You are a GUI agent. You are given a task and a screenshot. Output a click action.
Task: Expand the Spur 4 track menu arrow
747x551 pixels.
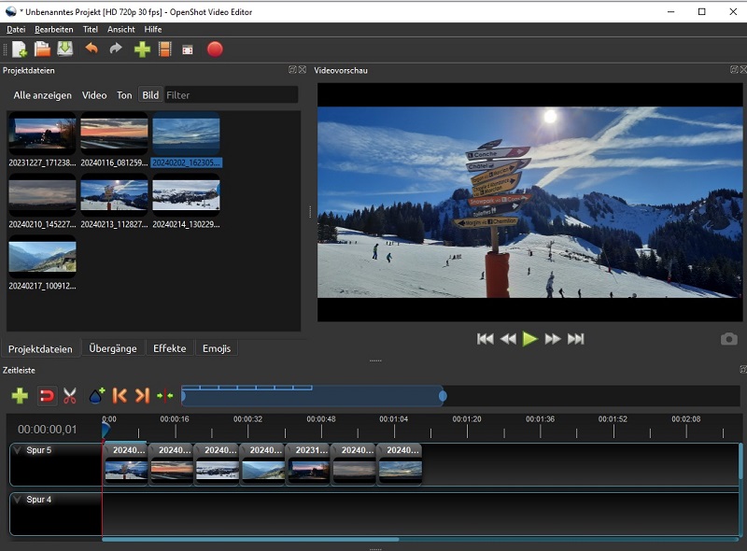17,500
